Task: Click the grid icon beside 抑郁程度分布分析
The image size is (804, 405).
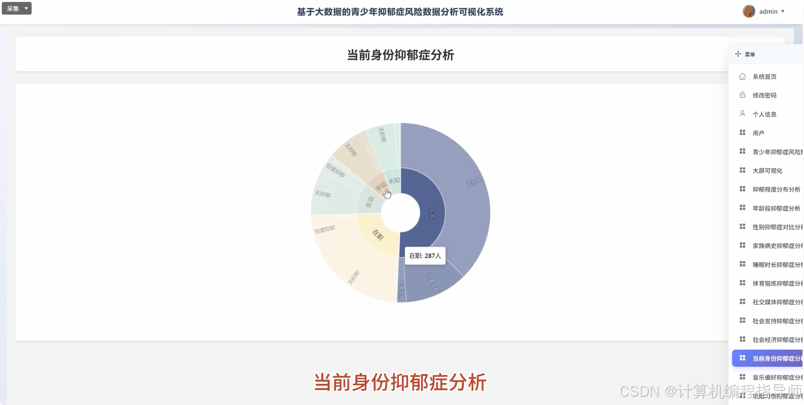Action: (742, 189)
